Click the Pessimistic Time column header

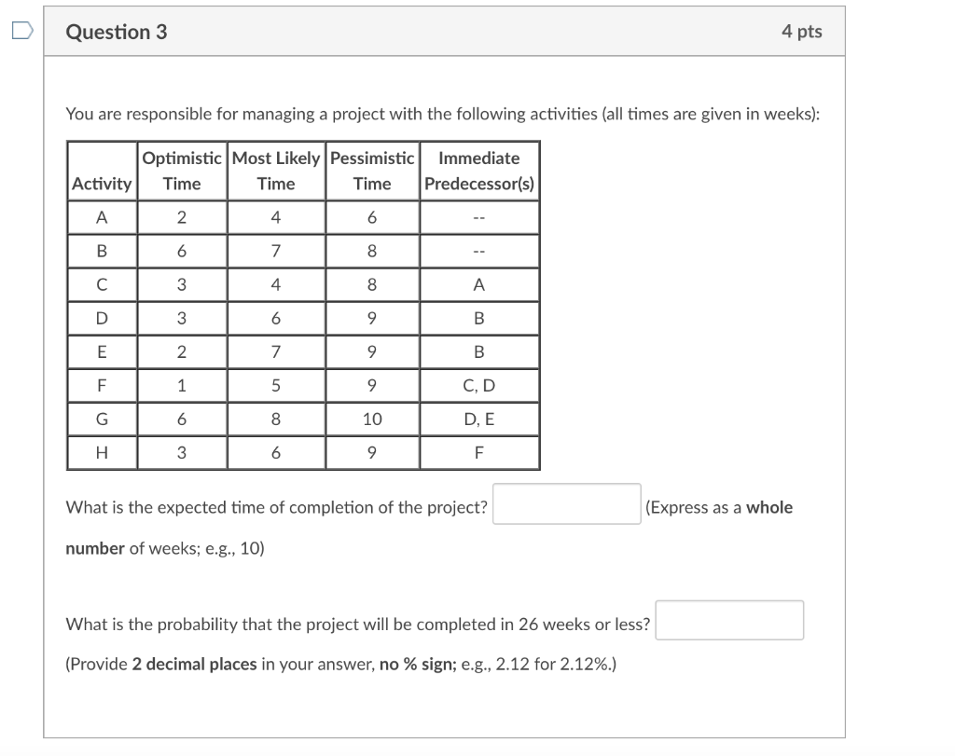372,171
